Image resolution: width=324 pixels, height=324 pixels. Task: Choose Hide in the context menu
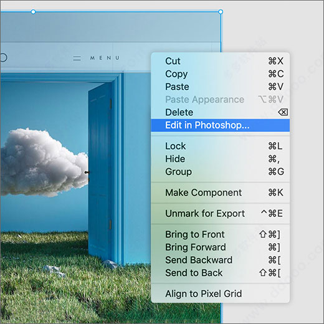(x=220, y=159)
